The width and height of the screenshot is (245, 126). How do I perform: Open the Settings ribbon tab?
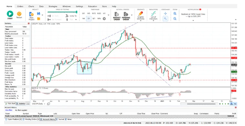pos(80,6)
